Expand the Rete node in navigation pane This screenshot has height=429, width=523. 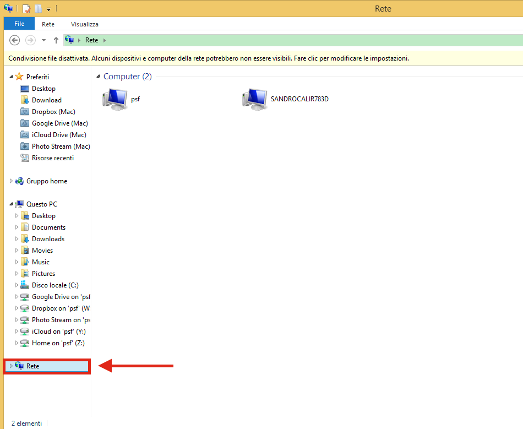(x=11, y=366)
